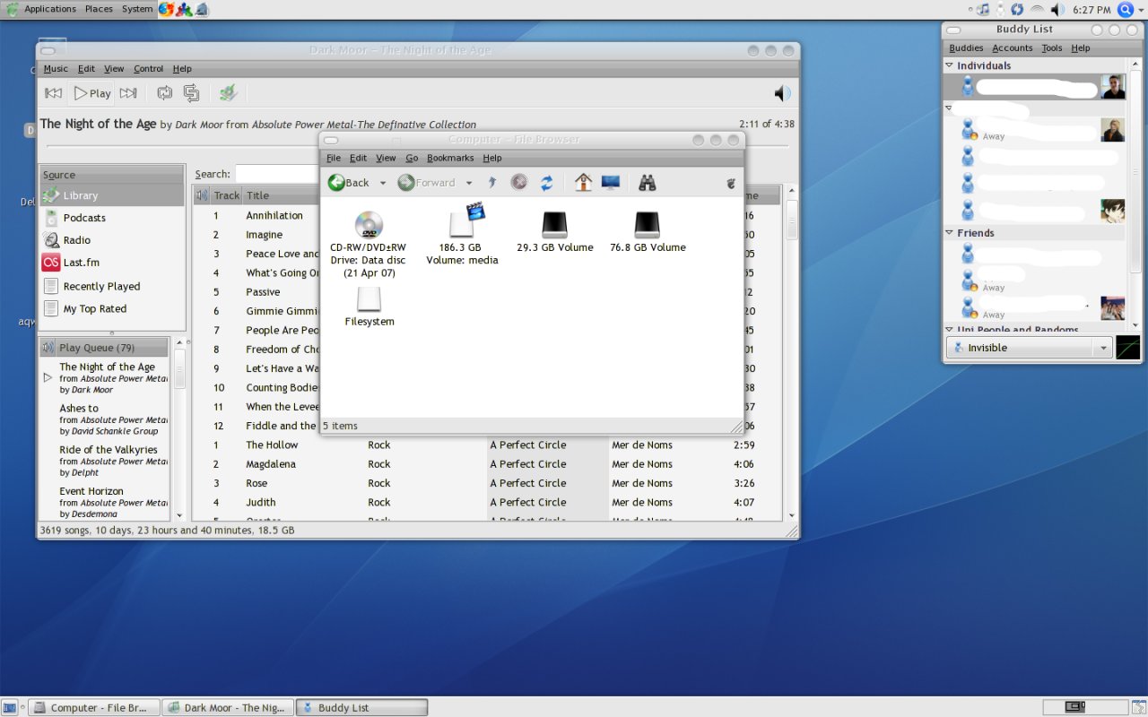Open Buddies menu in Buddy List
Image resolution: width=1148 pixels, height=717 pixels.
[x=966, y=48]
